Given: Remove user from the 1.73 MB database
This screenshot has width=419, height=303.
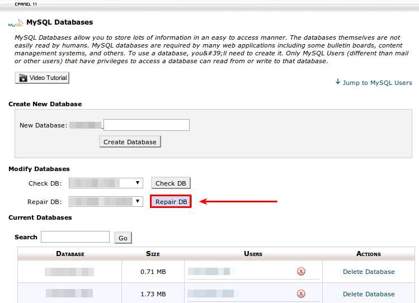Looking at the screenshot, I should pyautogui.click(x=301, y=293).
